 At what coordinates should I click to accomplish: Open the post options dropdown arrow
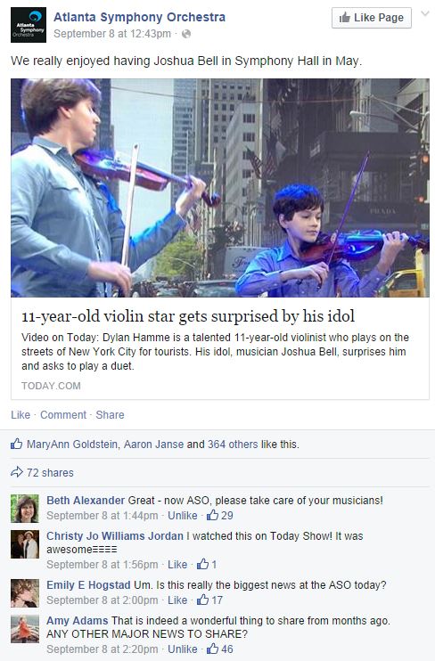point(425,14)
